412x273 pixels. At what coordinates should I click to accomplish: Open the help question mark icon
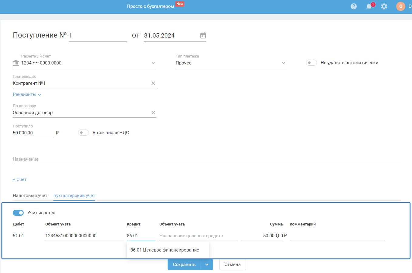[x=354, y=6]
